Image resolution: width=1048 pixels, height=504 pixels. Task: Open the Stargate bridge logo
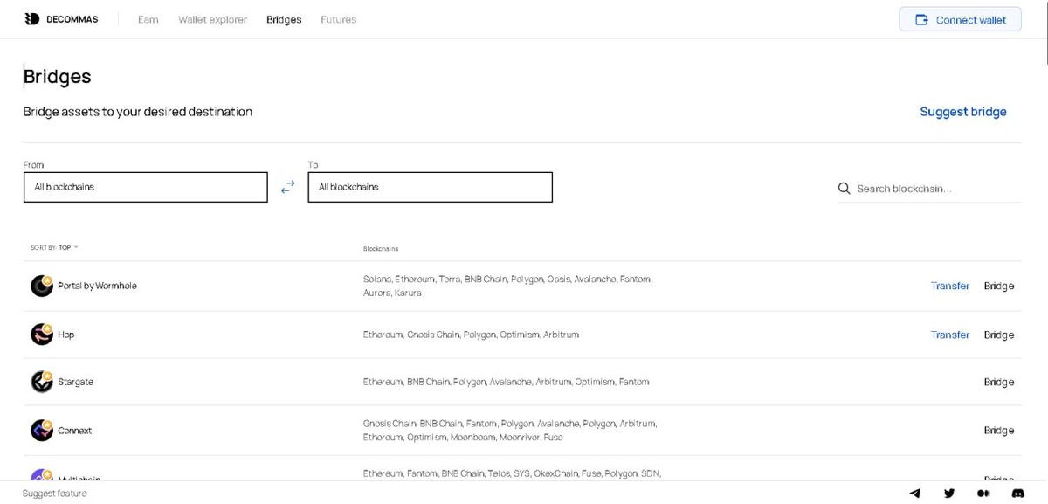click(x=42, y=382)
